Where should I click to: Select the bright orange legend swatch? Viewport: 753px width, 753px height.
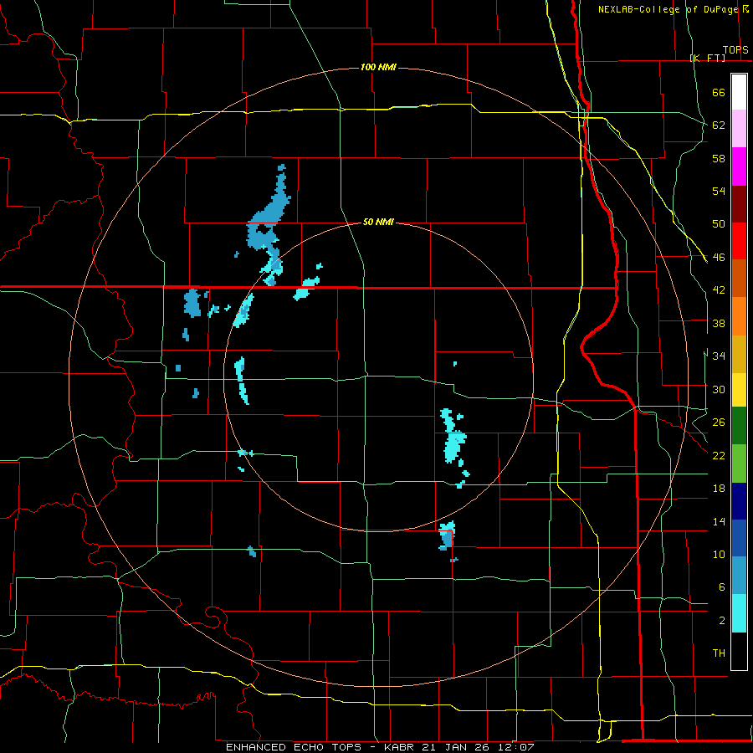click(x=739, y=316)
